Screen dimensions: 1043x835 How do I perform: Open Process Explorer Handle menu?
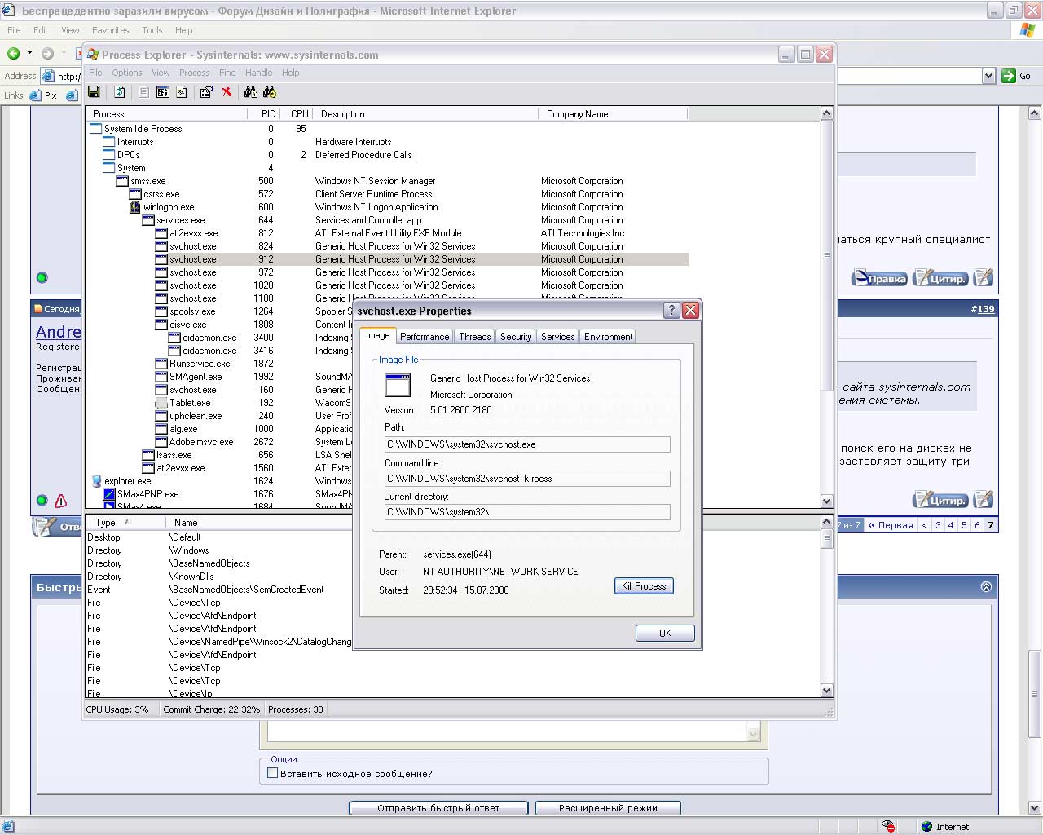pos(258,73)
